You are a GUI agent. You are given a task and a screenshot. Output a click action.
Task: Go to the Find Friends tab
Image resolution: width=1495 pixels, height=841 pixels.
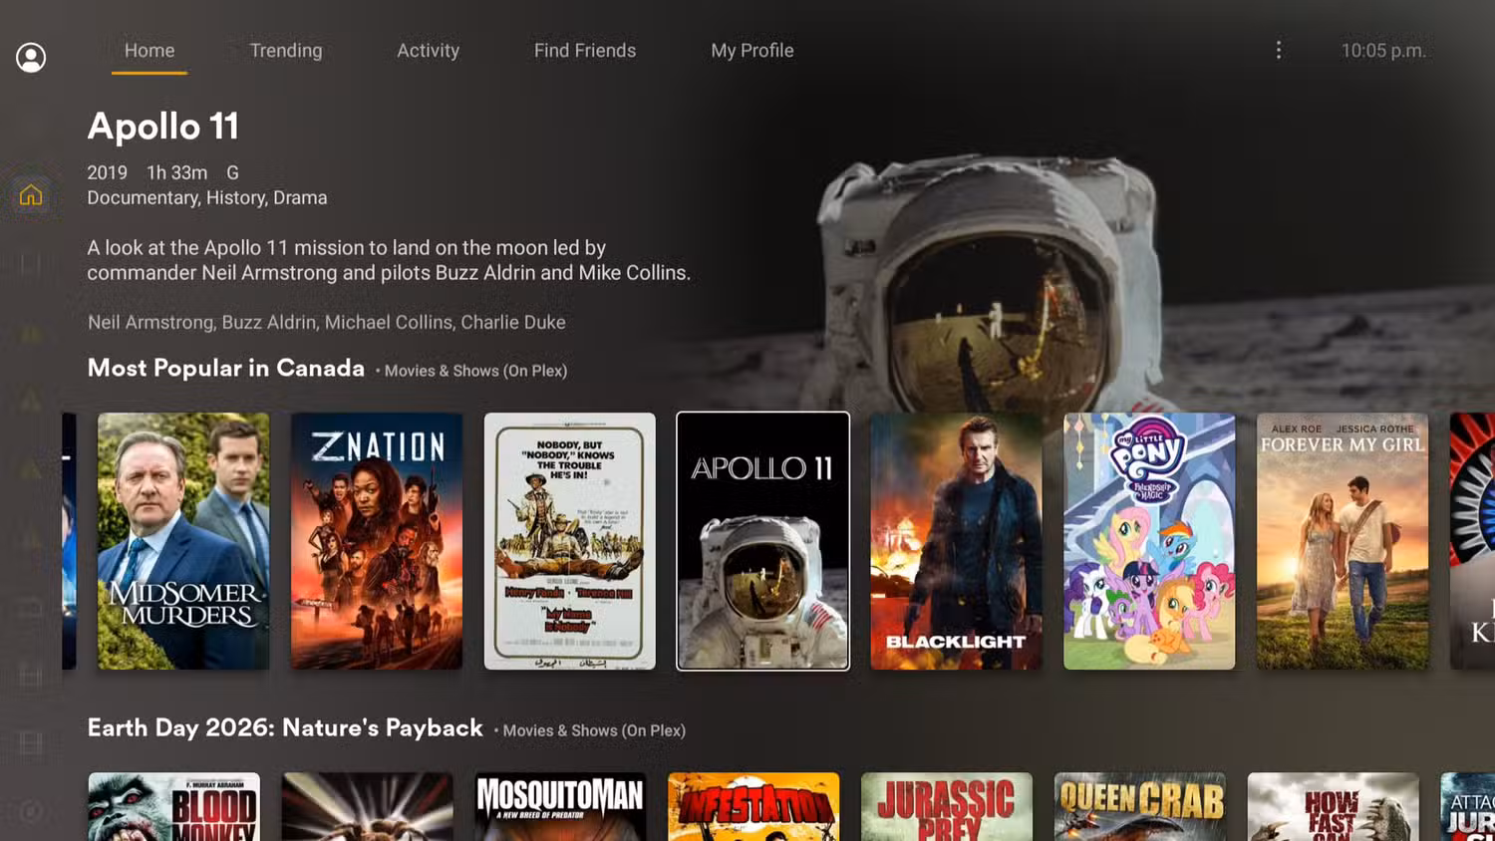pyautogui.click(x=585, y=51)
